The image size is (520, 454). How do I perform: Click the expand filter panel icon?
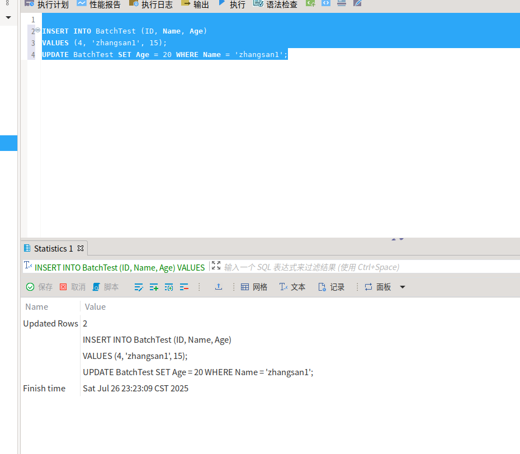pyautogui.click(x=216, y=266)
